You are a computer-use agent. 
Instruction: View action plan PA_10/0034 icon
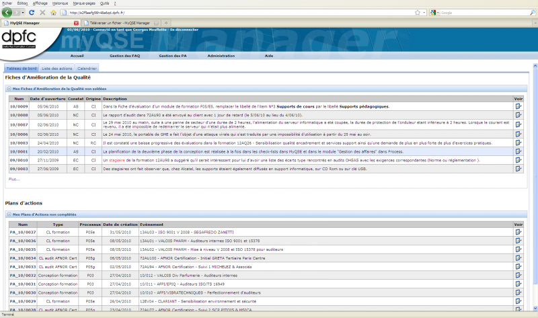[x=518, y=258]
